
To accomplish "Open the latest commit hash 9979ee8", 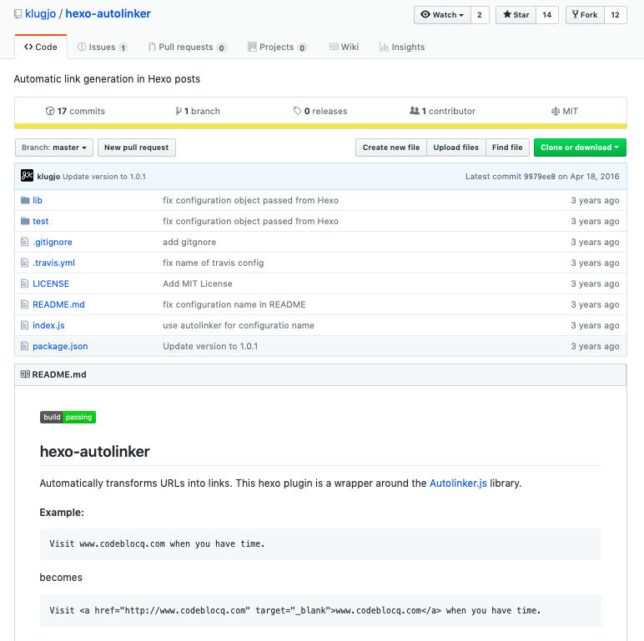I will pos(539,177).
